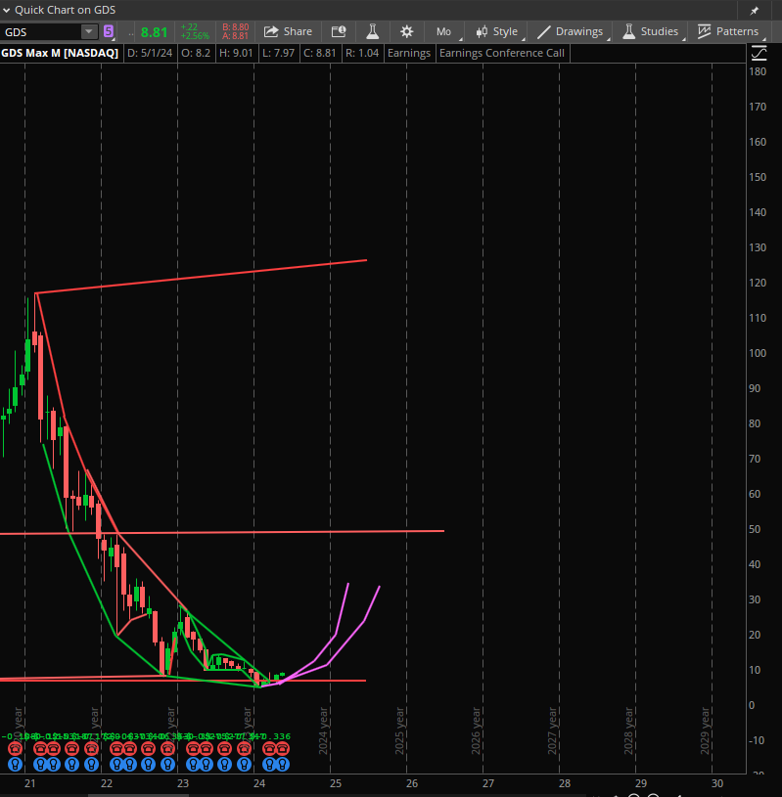Image resolution: width=782 pixels, height=797 pixels.
Task: Open the Drawings menu
Action: [x=570, y=31]
